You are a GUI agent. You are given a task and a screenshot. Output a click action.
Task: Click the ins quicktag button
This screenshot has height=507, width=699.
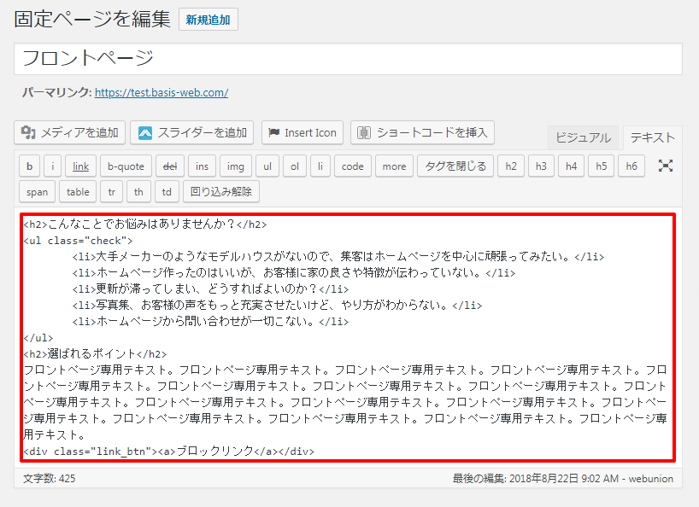pyautogui.click(x=202, y=166)
